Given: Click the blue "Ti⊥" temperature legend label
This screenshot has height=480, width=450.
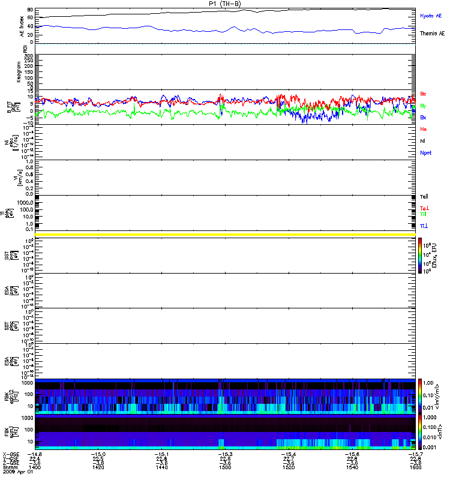Looking at the screenshot, I should click(x=424, y=226).
